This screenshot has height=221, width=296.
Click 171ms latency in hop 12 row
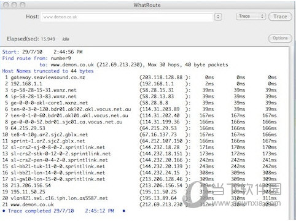pyautogui.click(x=207, y=147)
